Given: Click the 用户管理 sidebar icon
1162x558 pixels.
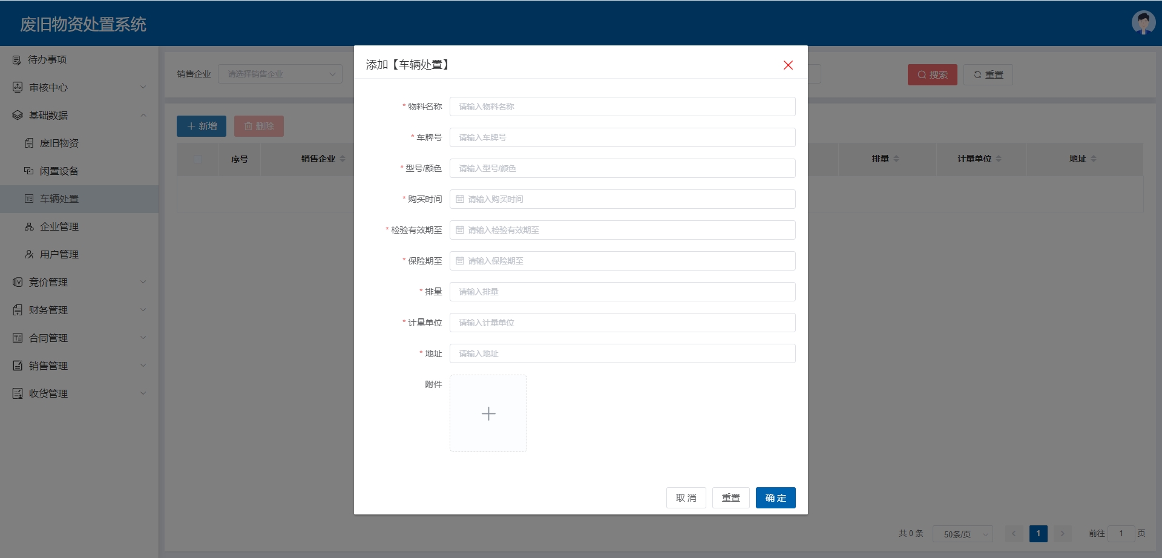Looking at the screenshot, I should pos(29,255).
